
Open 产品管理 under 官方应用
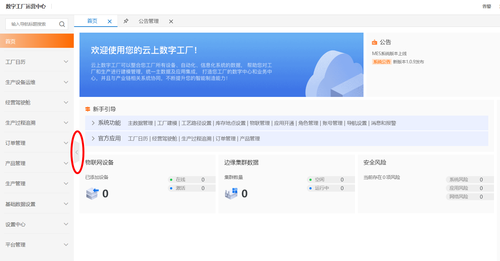(x=250, y=139)
